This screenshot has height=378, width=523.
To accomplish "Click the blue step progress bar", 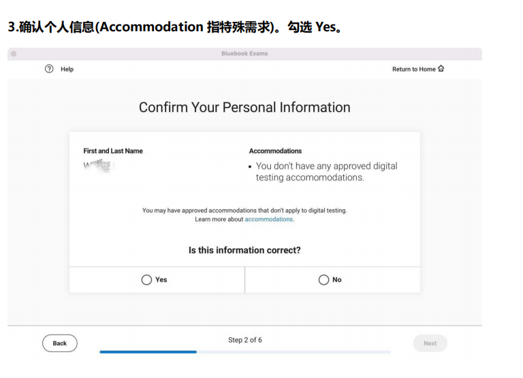I will tap(148, 352).
